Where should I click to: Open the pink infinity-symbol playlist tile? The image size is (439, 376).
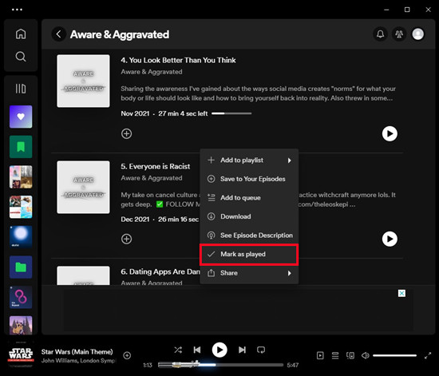click(21, 297)
